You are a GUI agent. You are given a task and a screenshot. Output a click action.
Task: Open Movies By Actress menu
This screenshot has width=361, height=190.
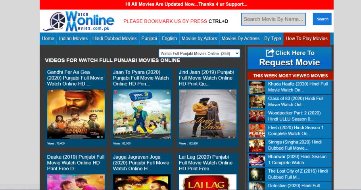[x=240, y=38]
